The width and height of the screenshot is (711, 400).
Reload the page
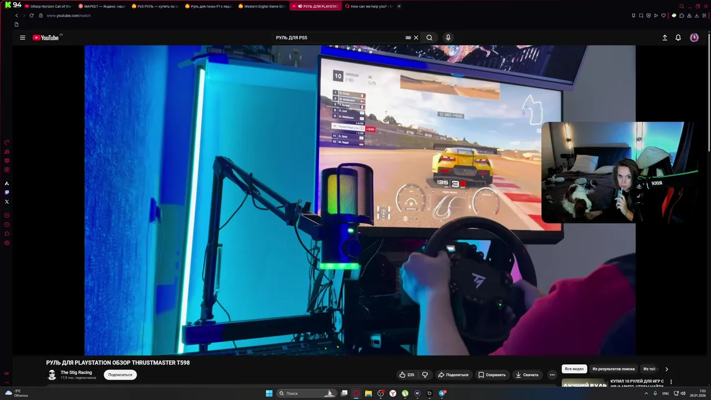[x=32, y=16]
